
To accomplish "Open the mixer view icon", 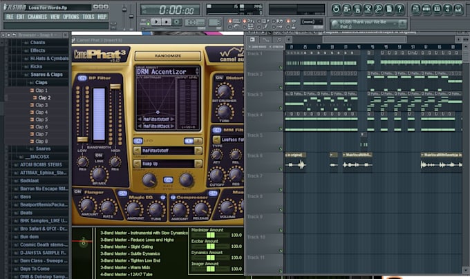I will tap(458, 9).
